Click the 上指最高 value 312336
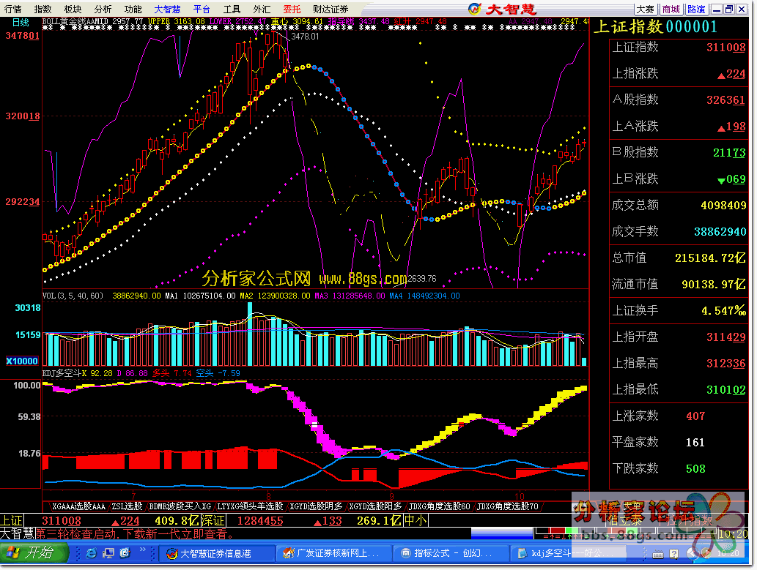The width and height of the screenshot is (757, 570). click(x=726, y=364)
